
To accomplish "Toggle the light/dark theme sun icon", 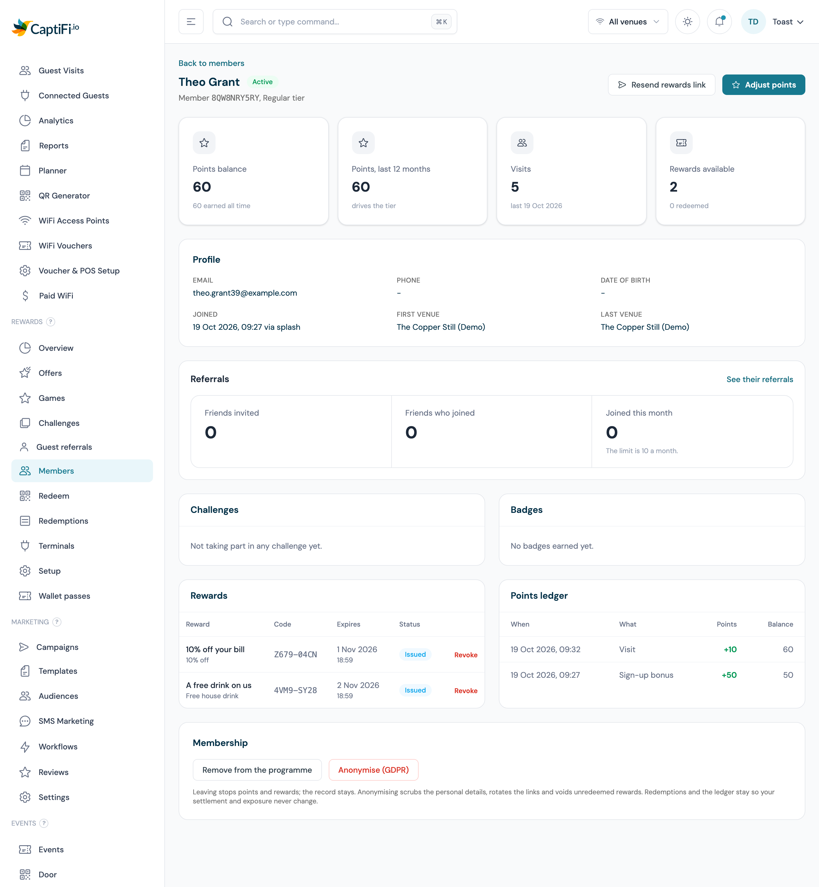I will click(687, 22).
